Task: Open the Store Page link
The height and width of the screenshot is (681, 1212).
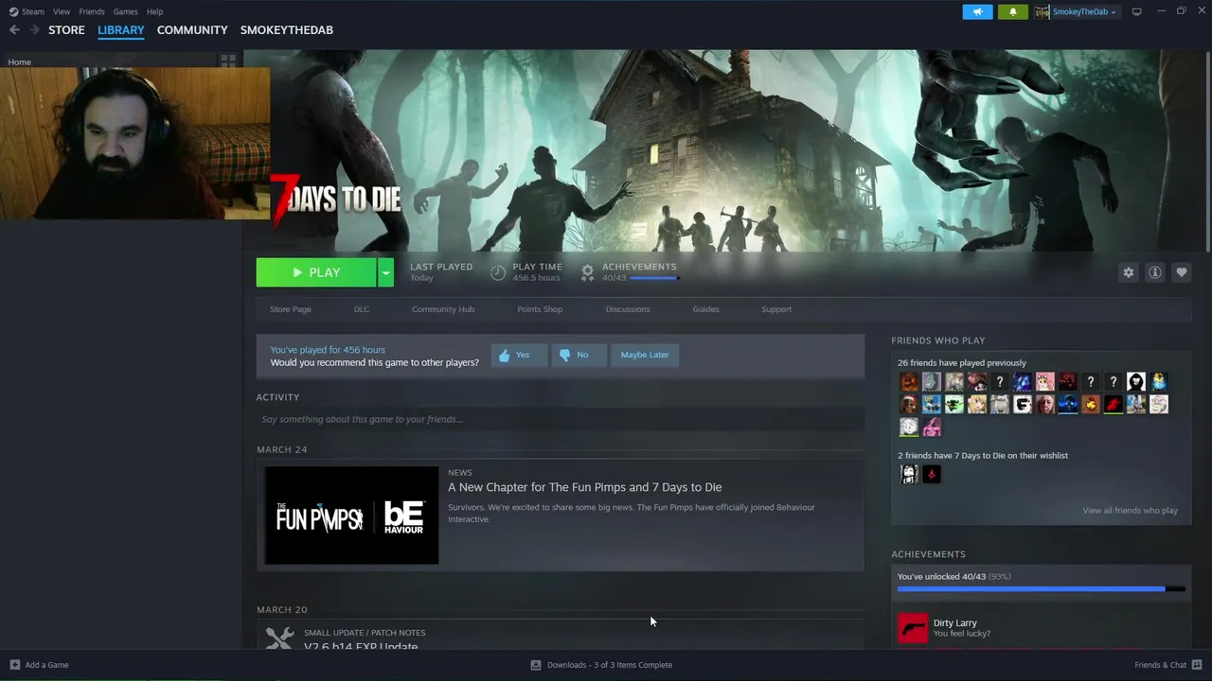Action: click(291, 309)
